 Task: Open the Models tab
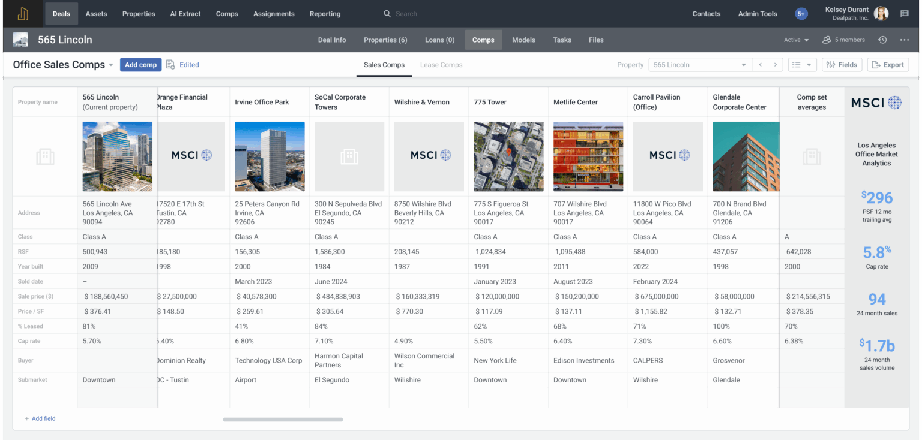click(523, 40)
